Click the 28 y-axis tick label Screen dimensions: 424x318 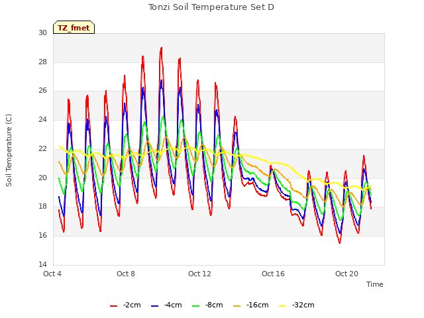[42, 62]
